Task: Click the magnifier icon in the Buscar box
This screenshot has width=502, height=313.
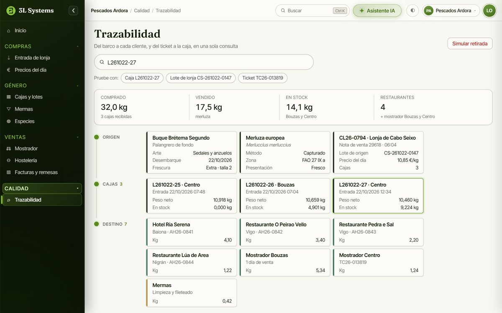Action: coord(283,10)
